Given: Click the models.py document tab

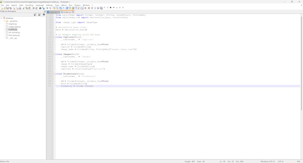Looking at the screenshot, I should [67, 12].
